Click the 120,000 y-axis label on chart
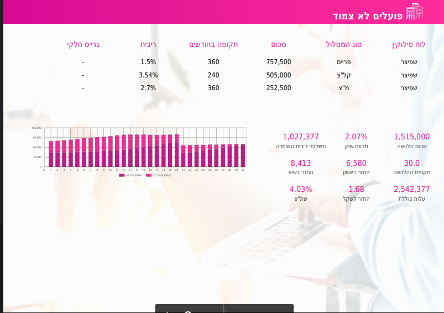Viewport: 444px width, 313px height. tap(37, 128)
